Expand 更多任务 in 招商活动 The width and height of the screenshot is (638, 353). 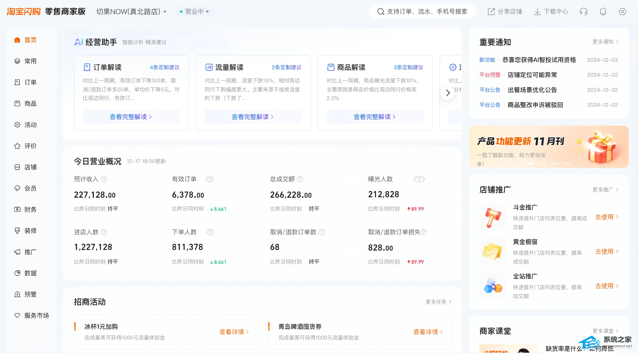pyautogui.click(x=439, y=302)
